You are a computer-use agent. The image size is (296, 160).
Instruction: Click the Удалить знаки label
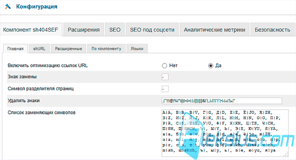tap(24, 100)
